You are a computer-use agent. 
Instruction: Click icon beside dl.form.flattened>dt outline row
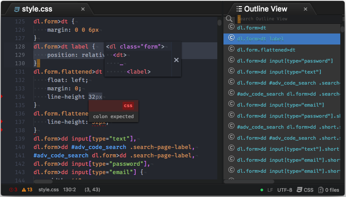tap(231, 48)
